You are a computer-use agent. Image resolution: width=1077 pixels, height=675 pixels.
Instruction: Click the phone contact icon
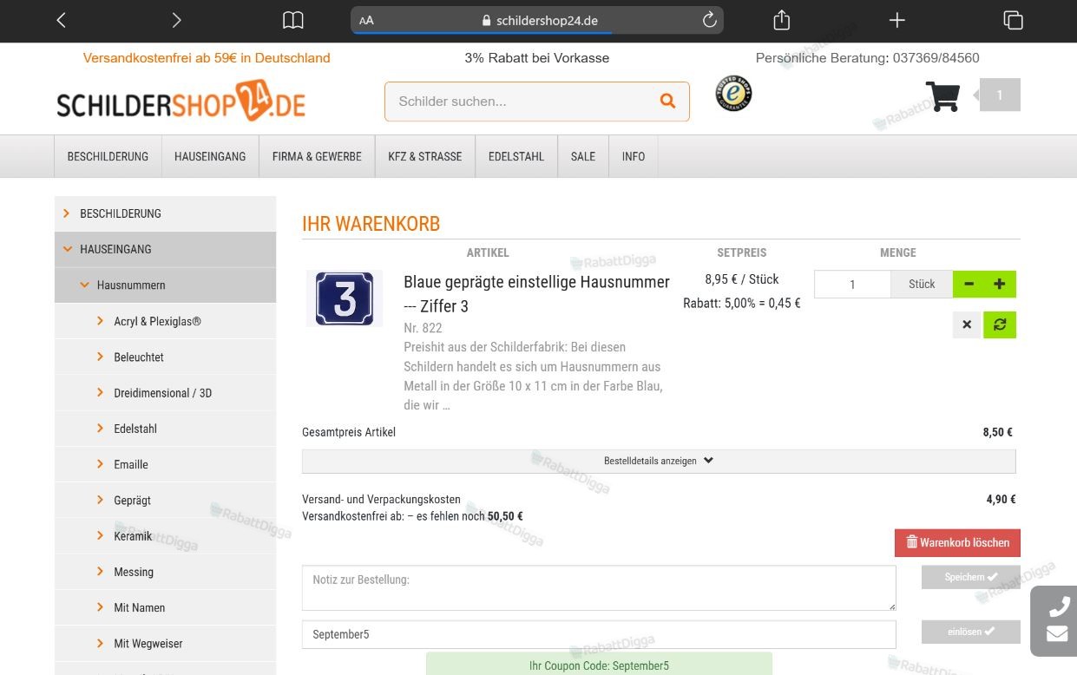pyautogui.click(x=1059, y=606)
